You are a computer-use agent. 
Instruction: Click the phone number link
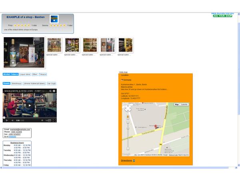point(16,132)
